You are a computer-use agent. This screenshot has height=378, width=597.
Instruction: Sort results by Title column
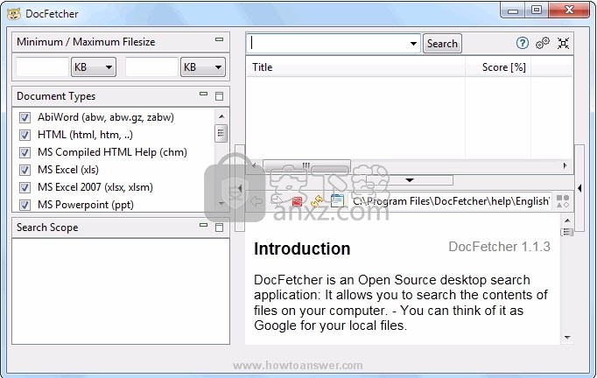click(x=355, y=67)
